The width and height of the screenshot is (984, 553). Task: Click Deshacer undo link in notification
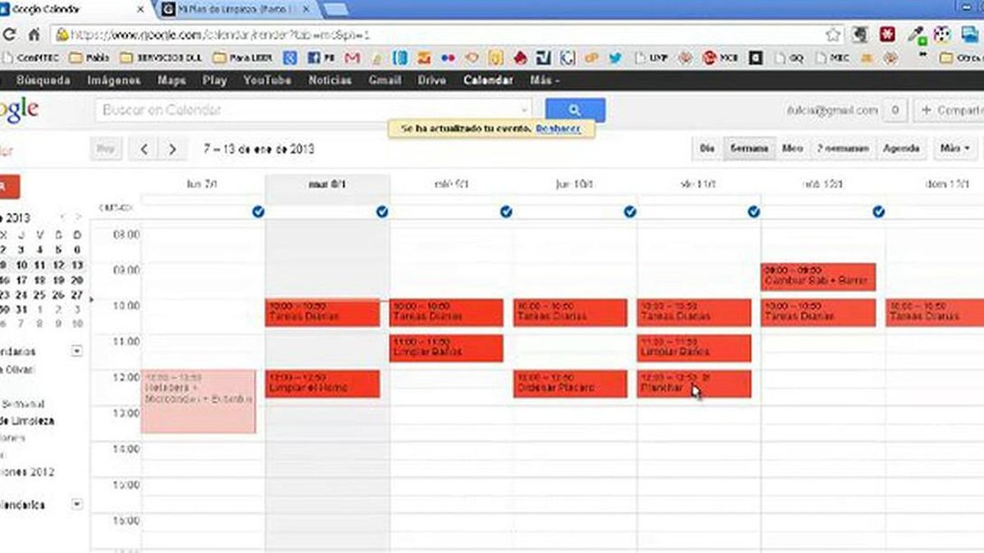(558, 129)
